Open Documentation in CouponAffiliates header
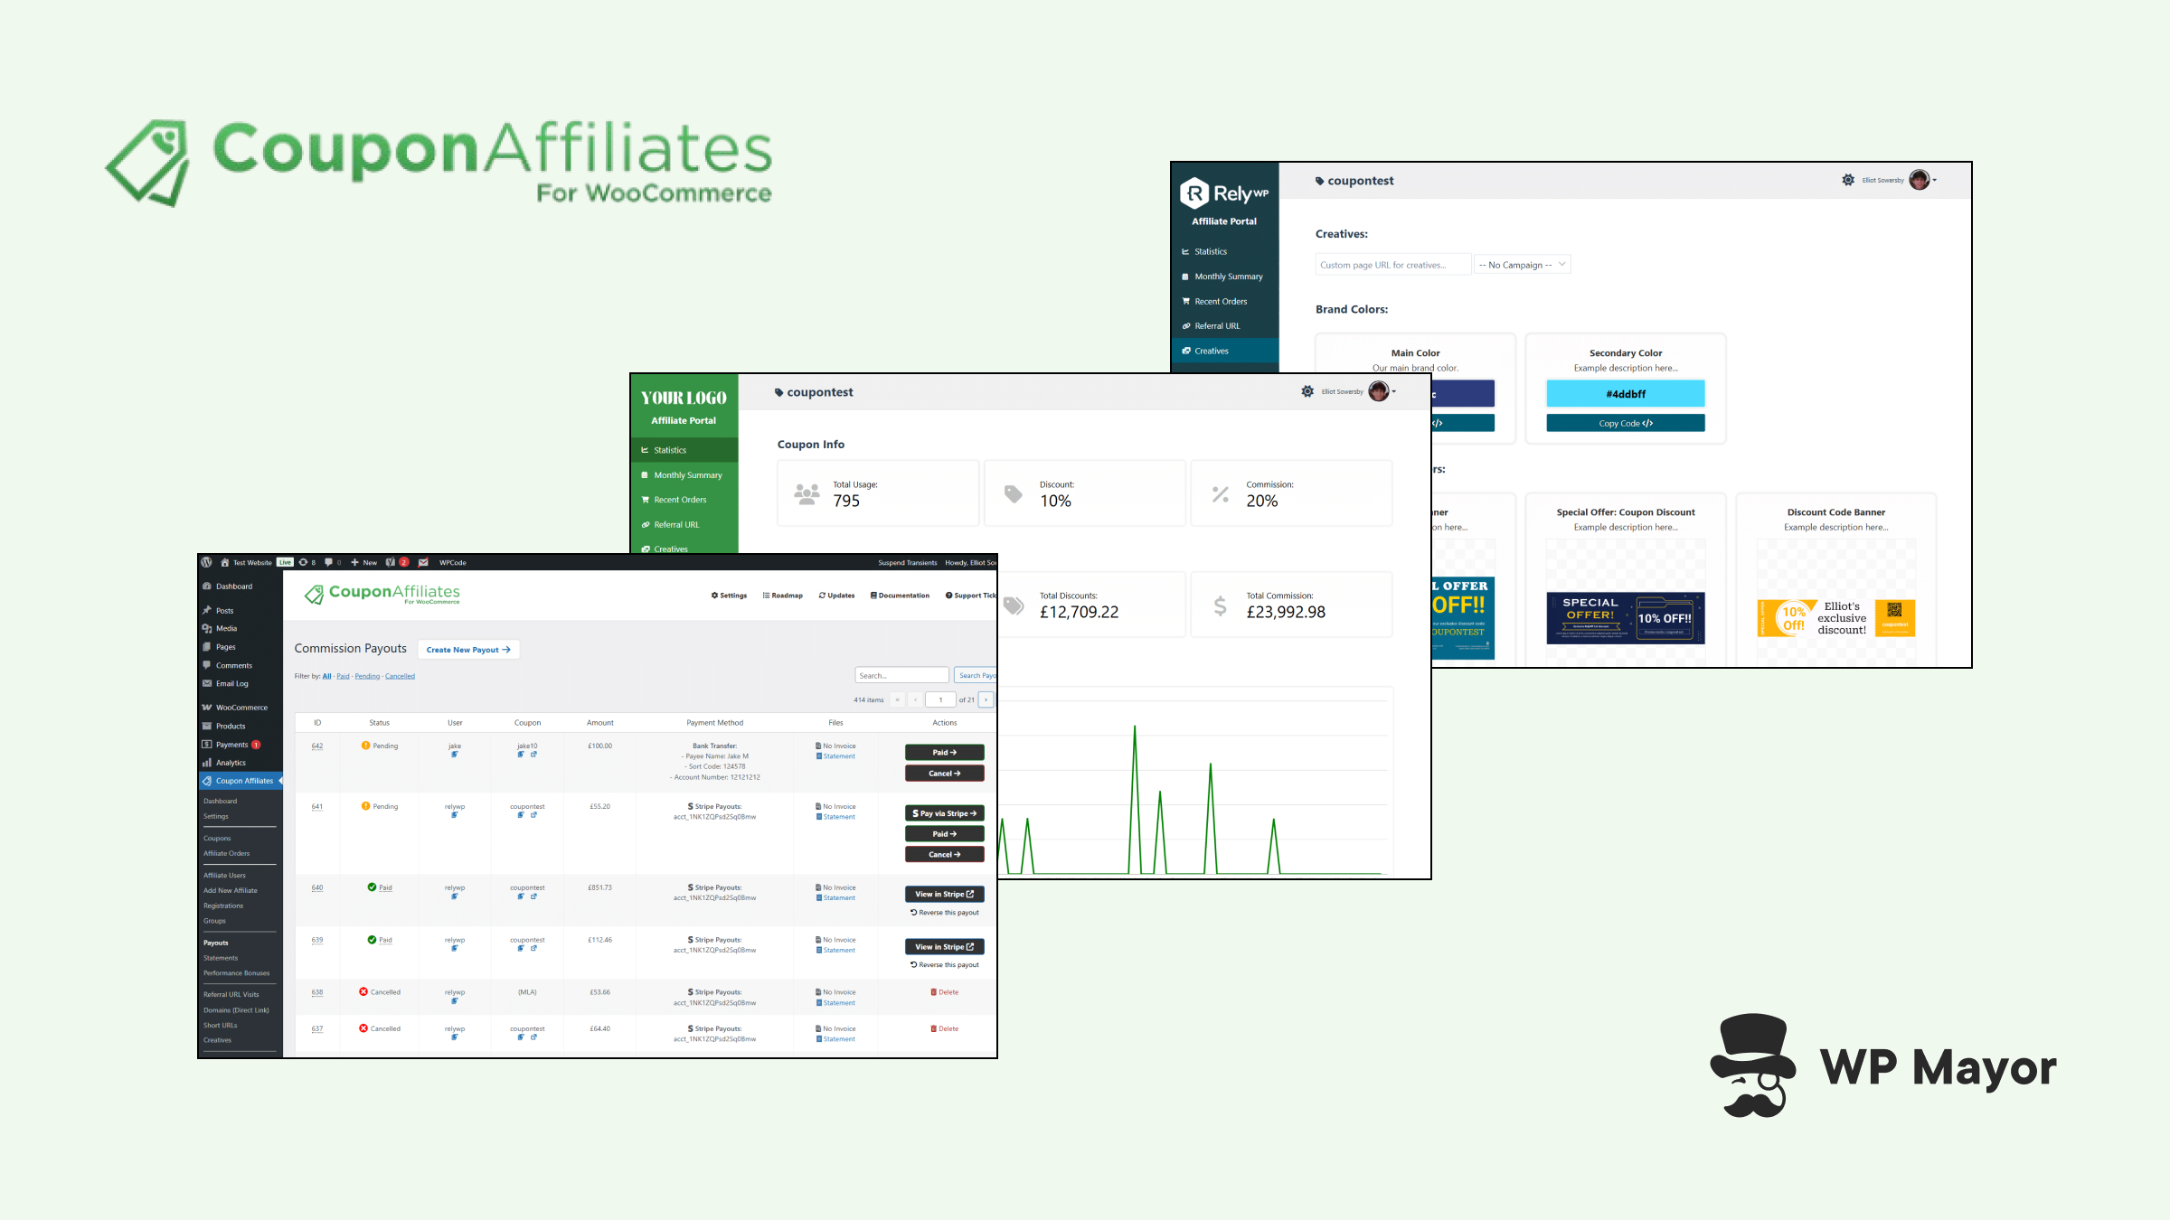This screenshot has width=2170, height=1220. (900, 596)
